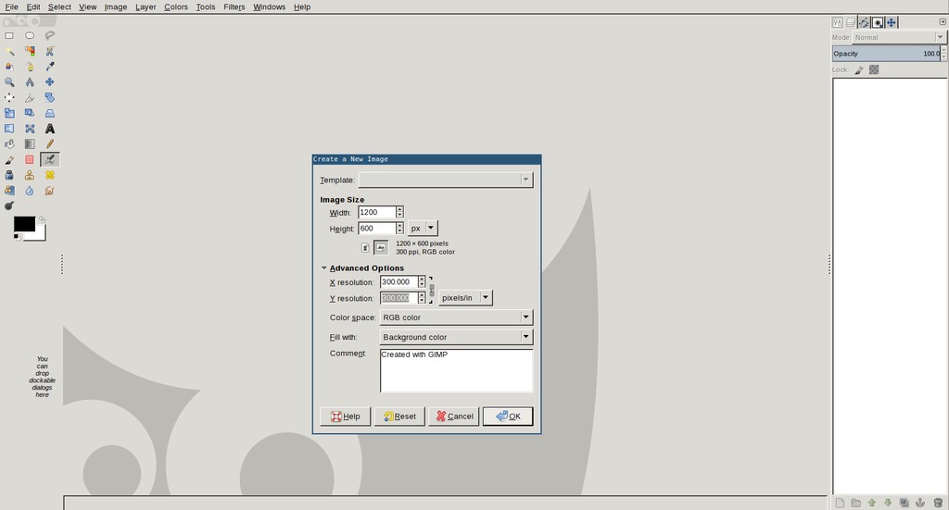Select the Measure compass tool
This screenshot has height=510, width=949.
point(30,82)
